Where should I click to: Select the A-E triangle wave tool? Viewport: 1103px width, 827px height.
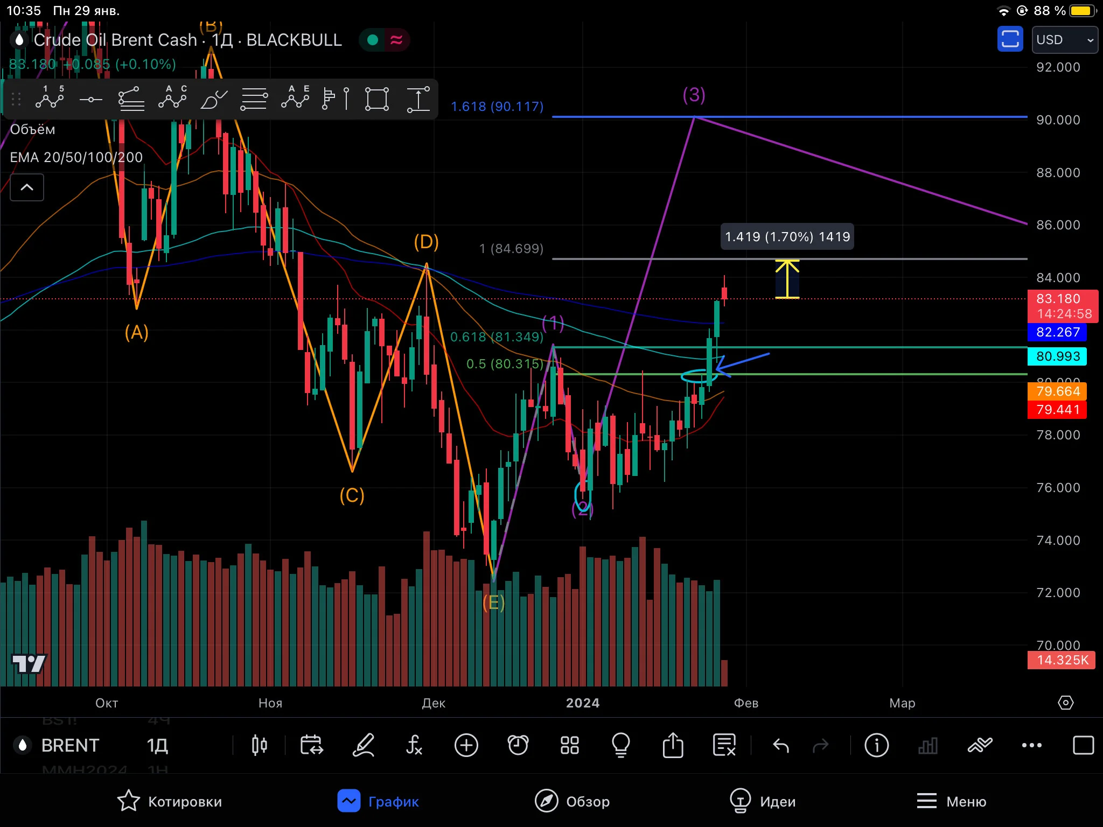point(295,99)
